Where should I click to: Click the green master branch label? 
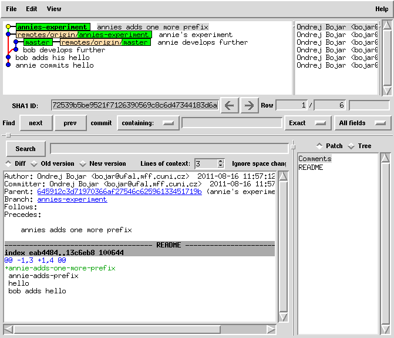click(38, 42)
